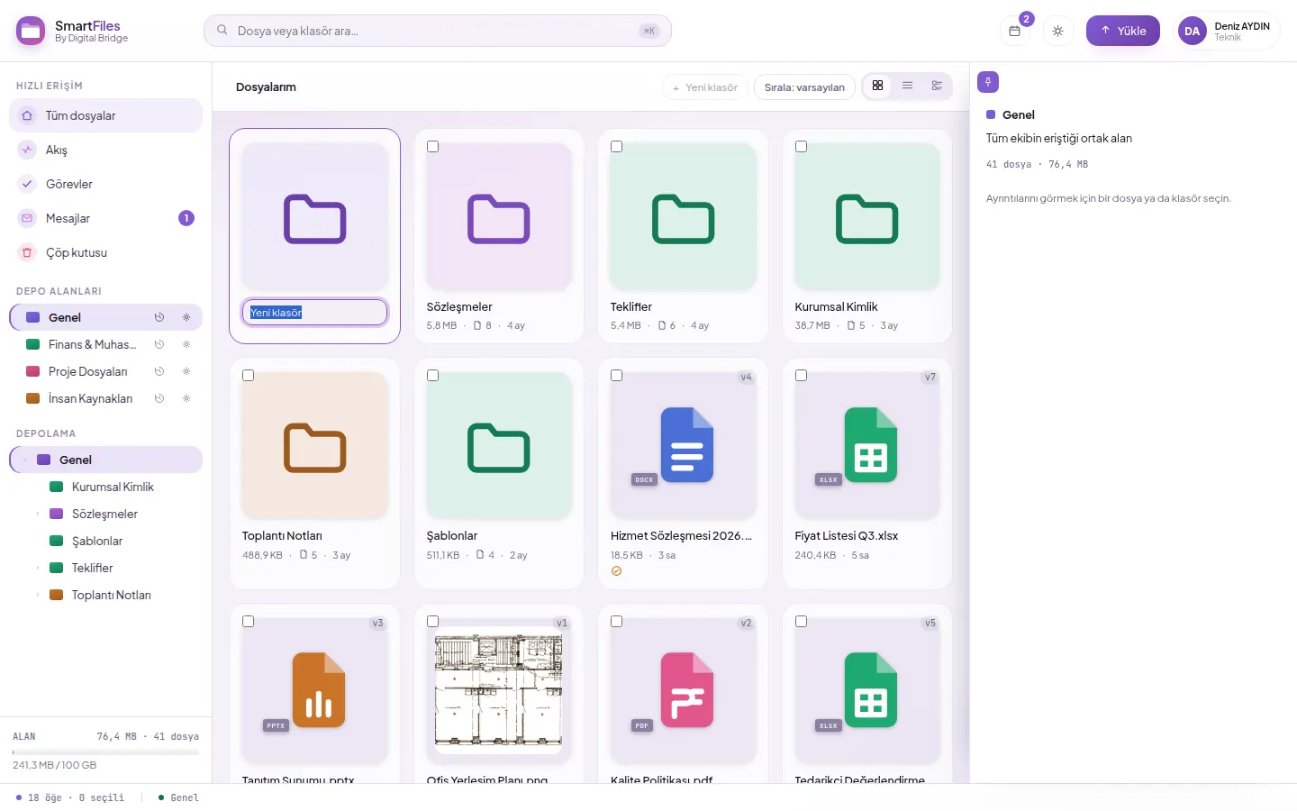Screen dimensions: 1297x811
Task: Open Çöp kutusu trash link
Action: (105, 252)
